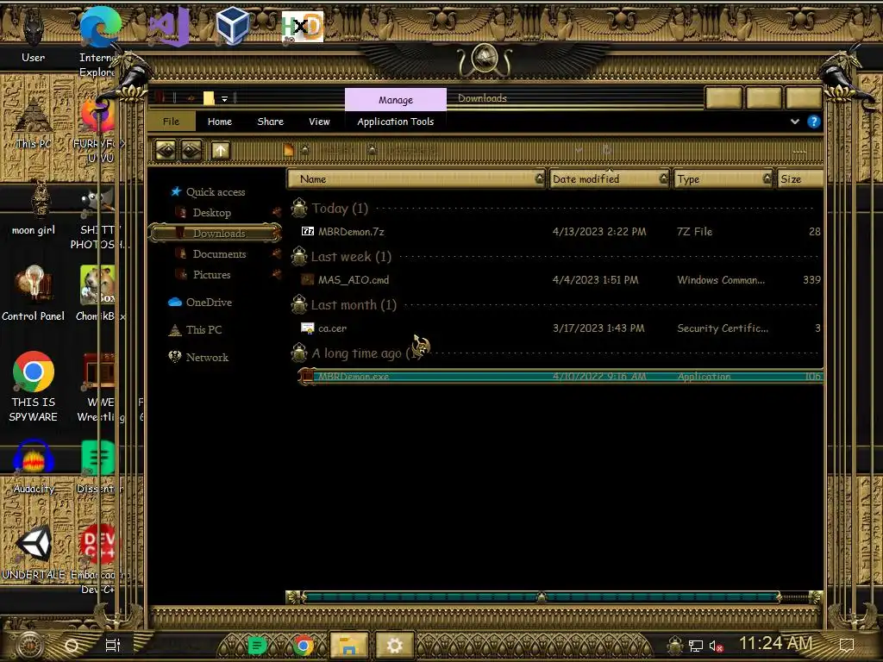Open the Date modified column filter dropdown

tap(663, 179)
